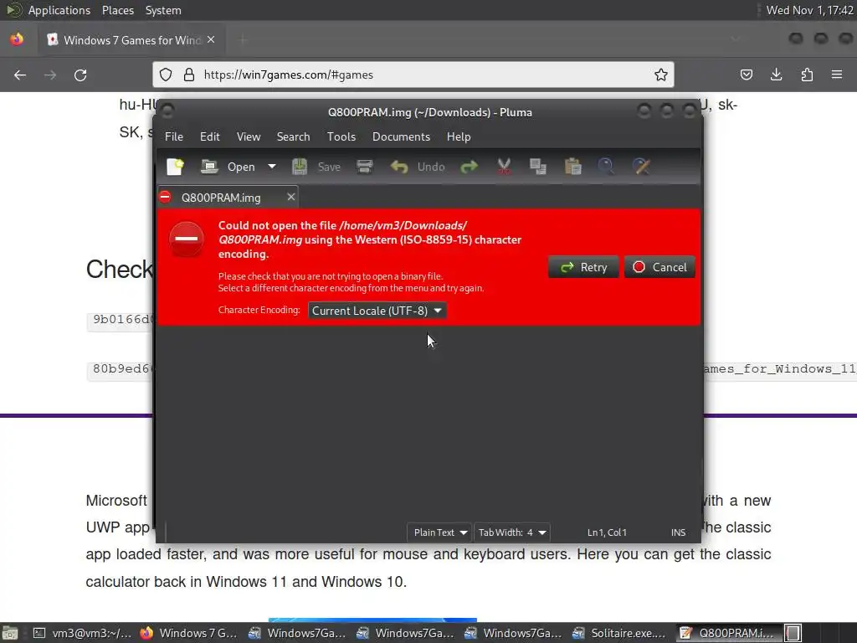Reload the Firefox page
The image size is (857, 643).
coord(80,75)
